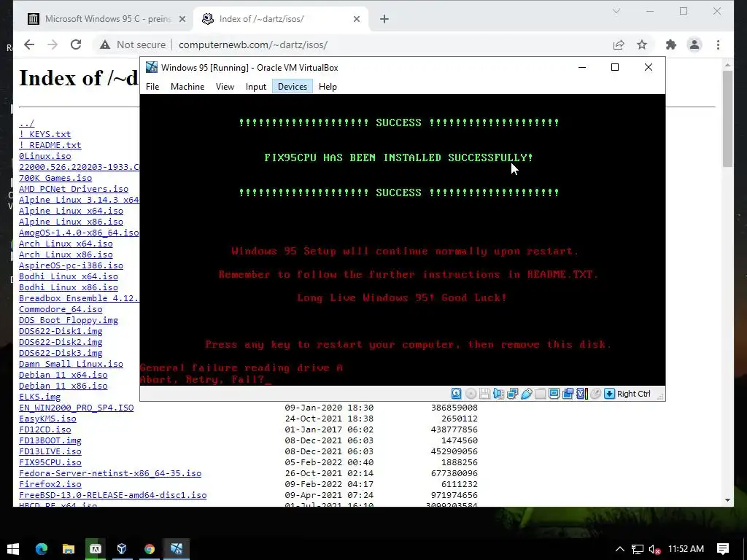
Task: Click the CPU virtualization indicator in VirtualBox status bar
Action: point(581,393)
